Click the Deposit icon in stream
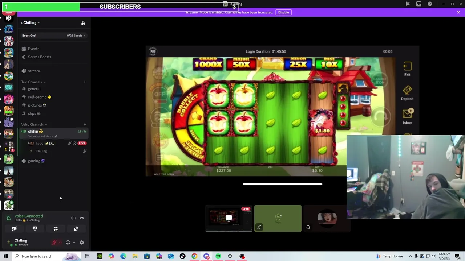Screen dimensions: 465x261 point(407,93)
